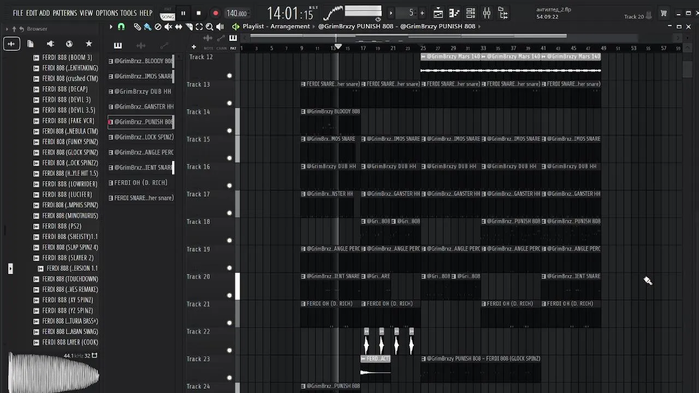
Task: Show automation clips icon in picker
Action: pos(164,45)
